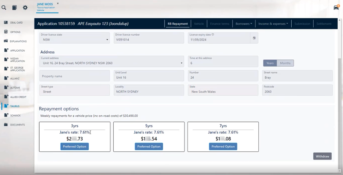The image size is (343, 175).
Task: Edit the Street type field
Action: click(75, 90)
